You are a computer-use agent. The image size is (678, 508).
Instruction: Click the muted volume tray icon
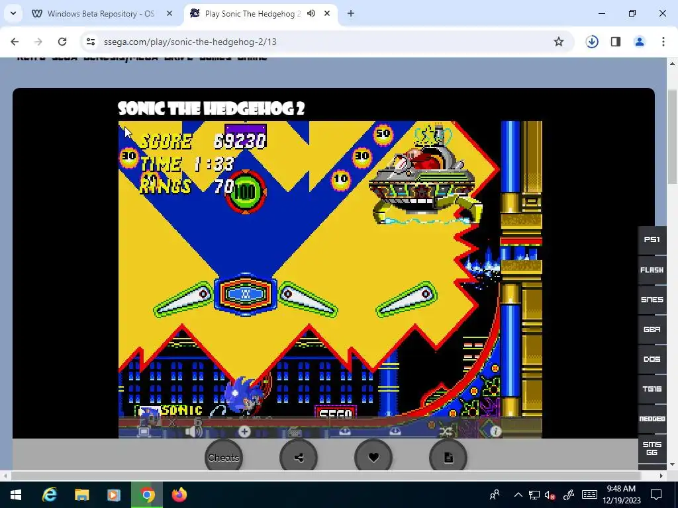(550, 495)
